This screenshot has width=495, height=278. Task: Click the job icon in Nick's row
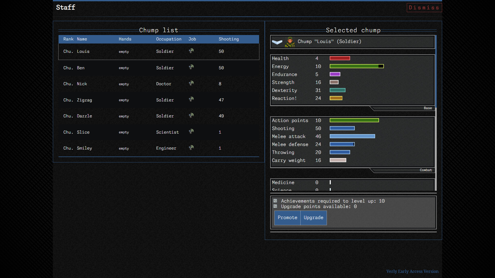click(191, 83)
